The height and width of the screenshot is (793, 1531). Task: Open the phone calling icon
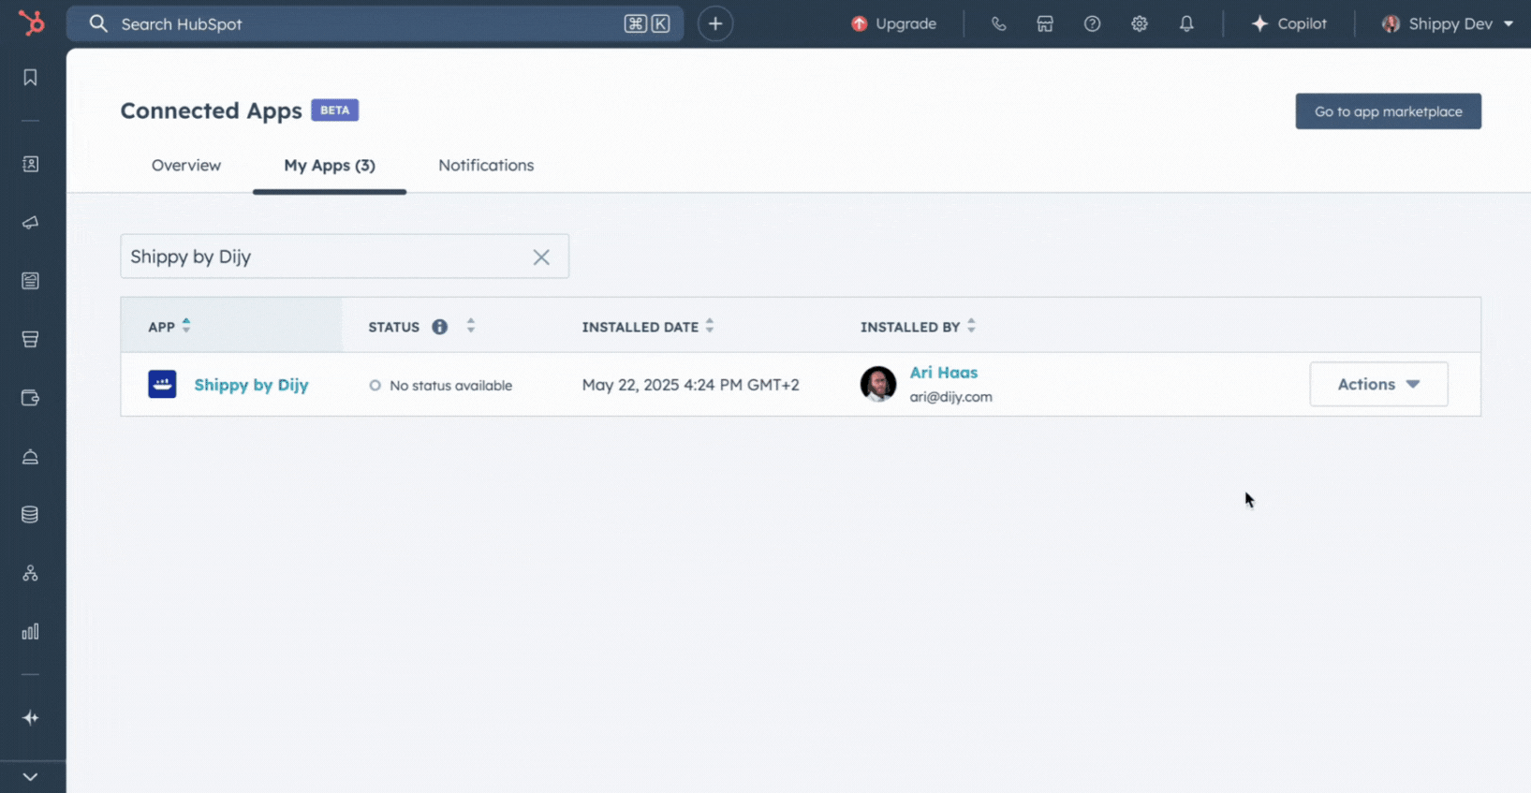(x=998, y=23)
